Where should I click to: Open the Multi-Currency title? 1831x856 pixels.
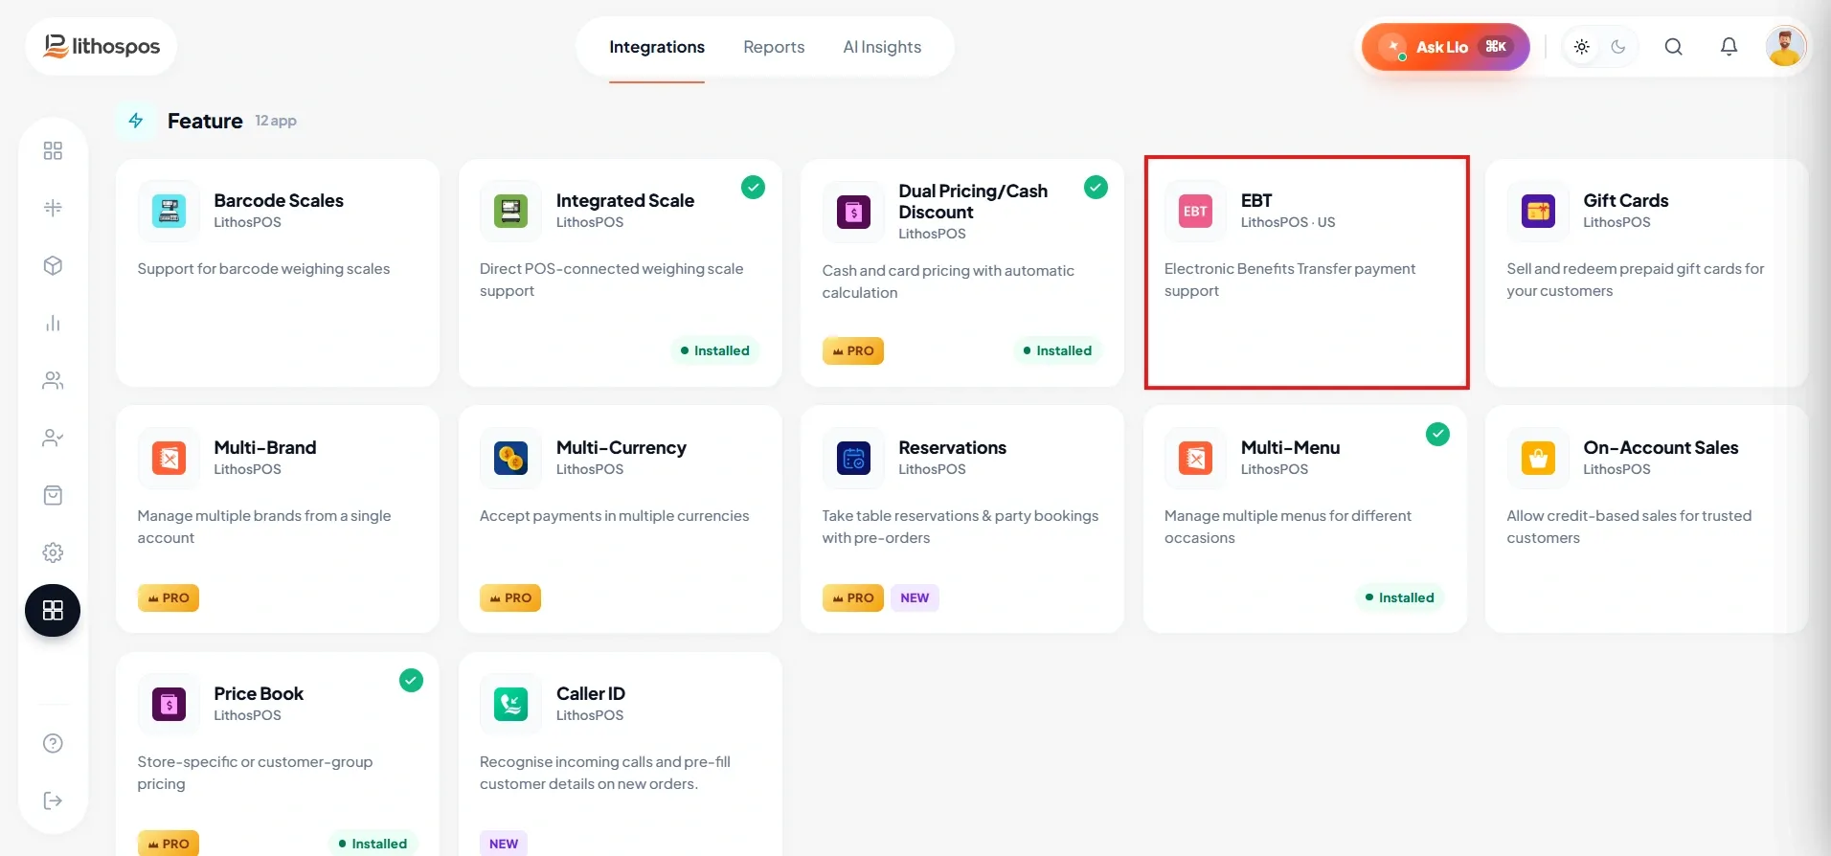[622, 447]
